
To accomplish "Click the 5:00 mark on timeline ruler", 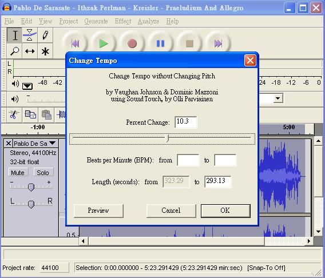I will click(289, 127).
